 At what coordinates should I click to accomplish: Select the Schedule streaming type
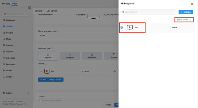[x=92, y=56]
